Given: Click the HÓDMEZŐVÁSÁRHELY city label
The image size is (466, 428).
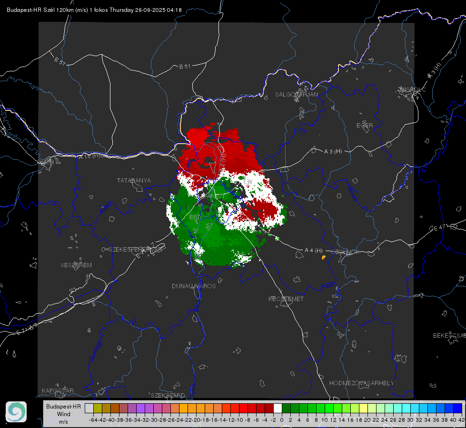Looking at the screenshot, I should tap(361, 383).
